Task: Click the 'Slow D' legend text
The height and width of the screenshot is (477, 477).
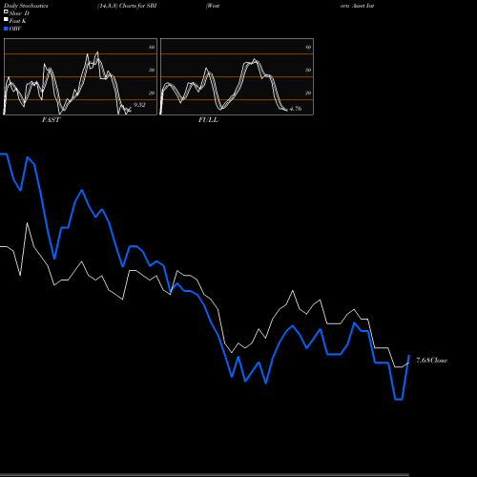Action: 19,13
